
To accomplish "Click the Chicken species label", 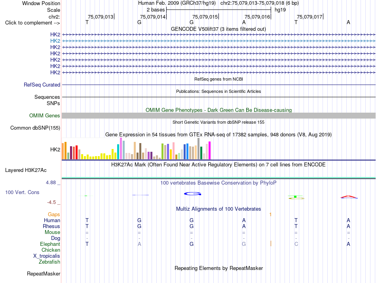I will 51,250.
